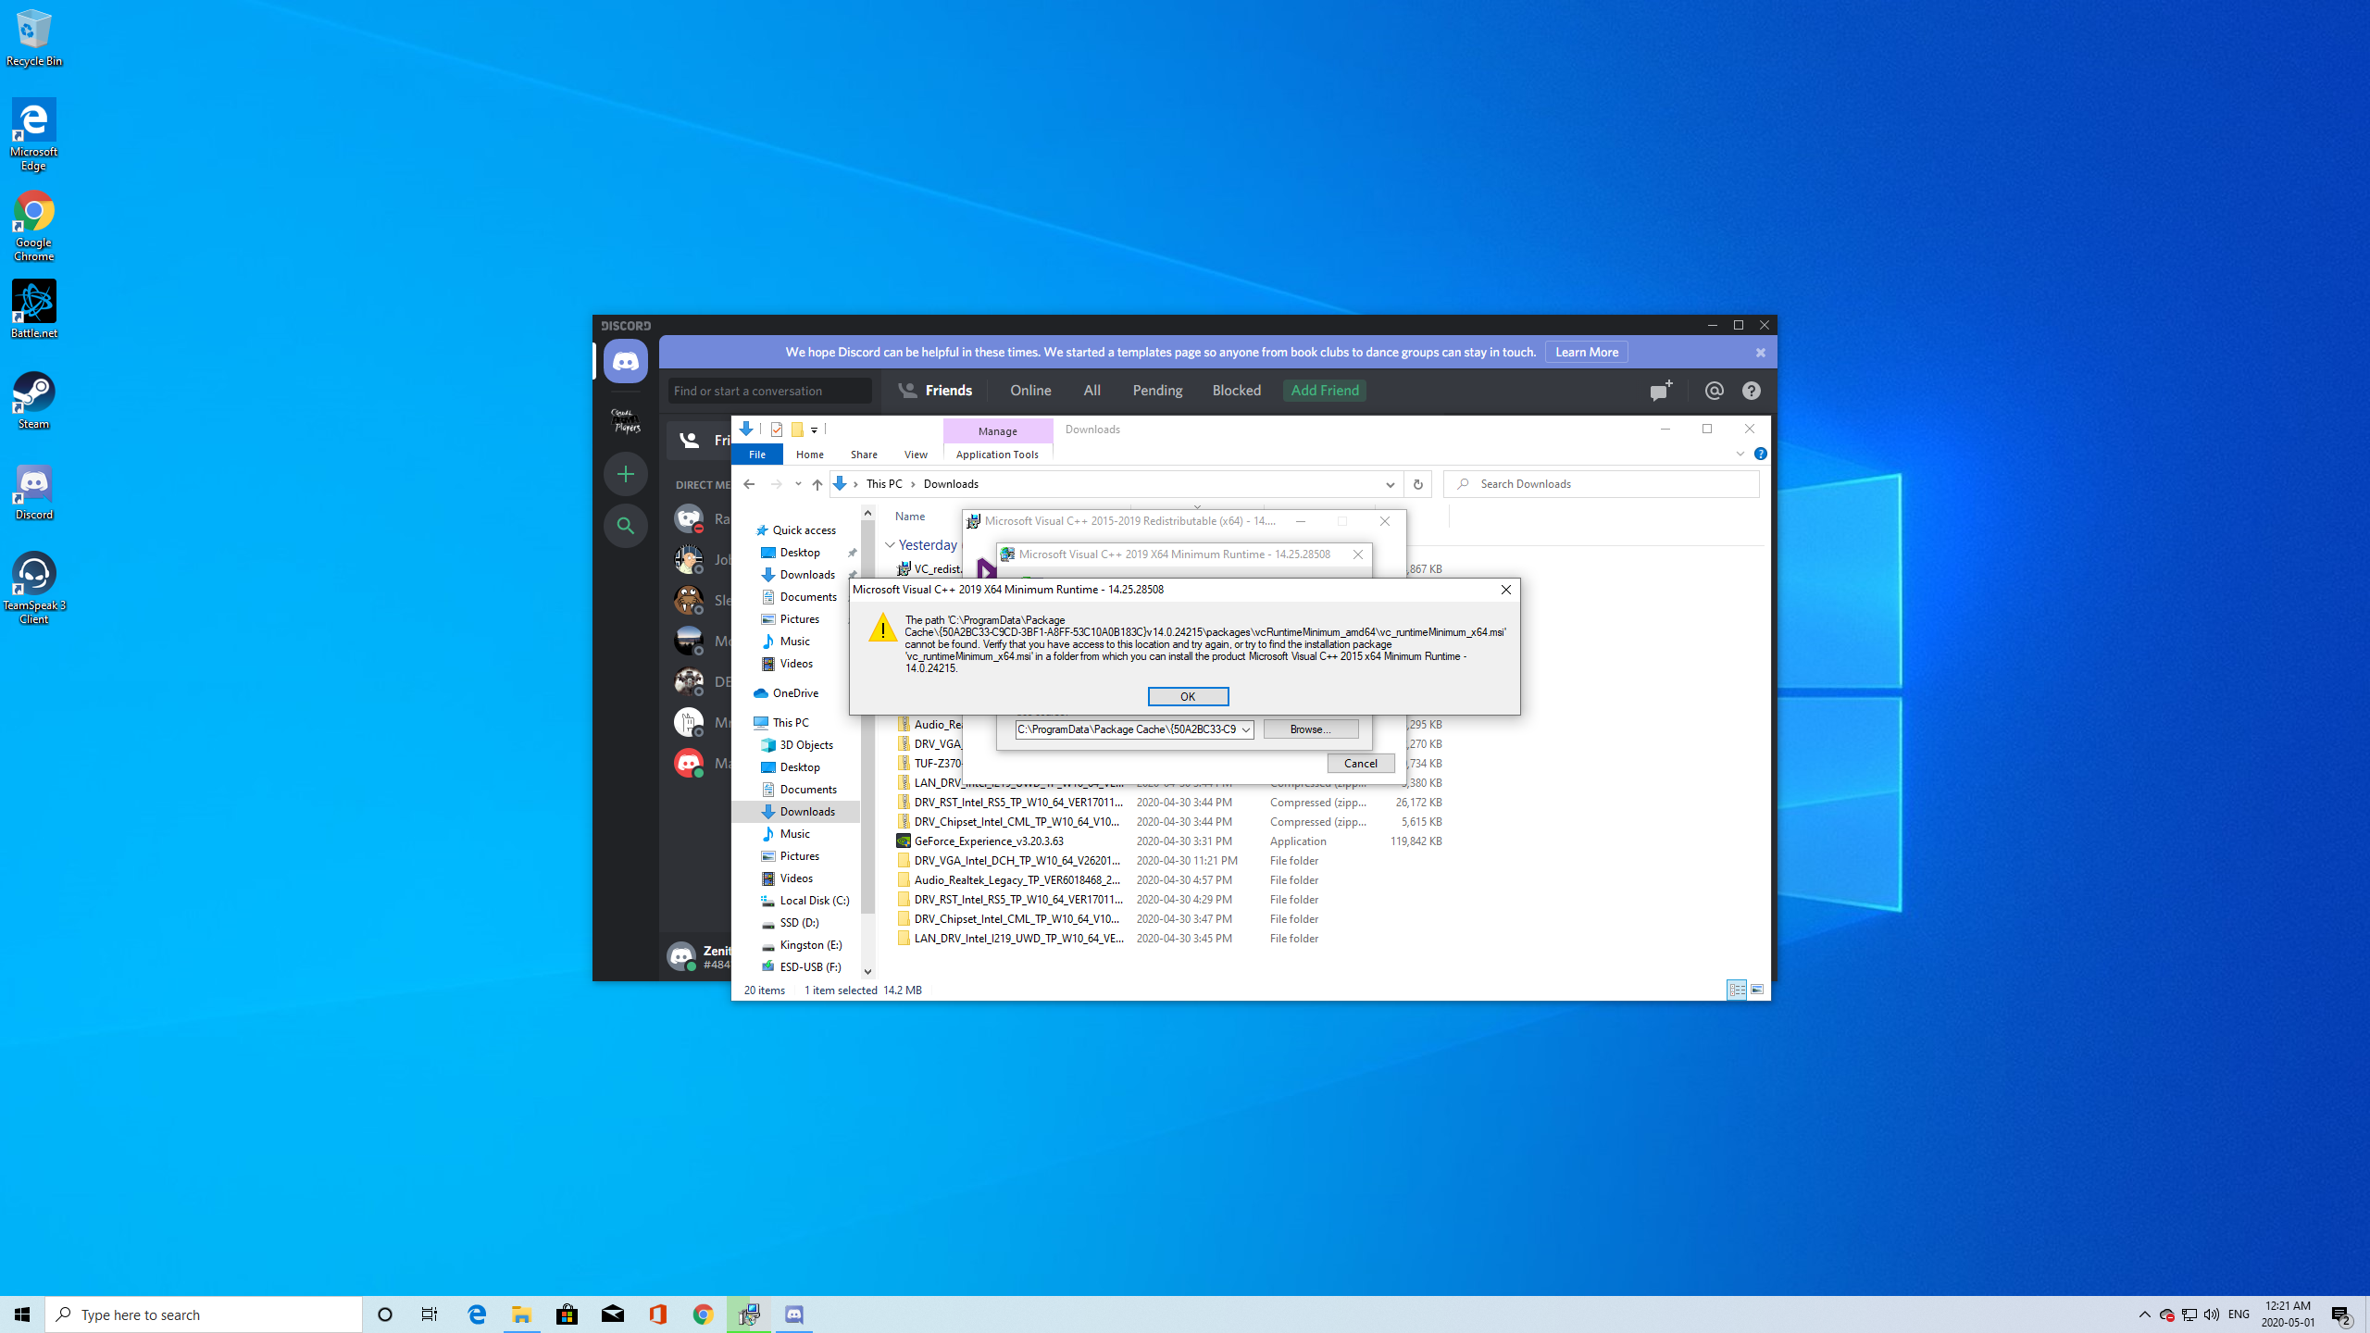This screenshot has width=2370, height=1333.
Task: Open TeamSpeak 3 Client desktop icon
Action: [x=33, y=589]
